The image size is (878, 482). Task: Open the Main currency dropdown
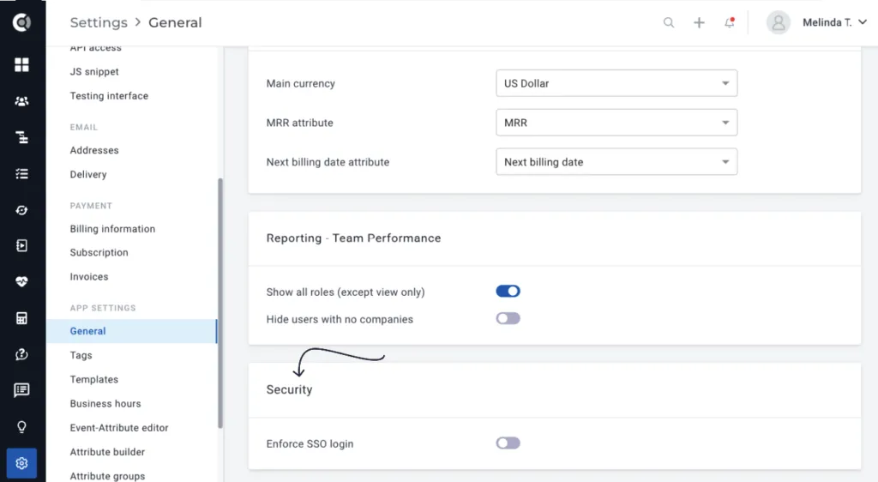pos(616,83)
